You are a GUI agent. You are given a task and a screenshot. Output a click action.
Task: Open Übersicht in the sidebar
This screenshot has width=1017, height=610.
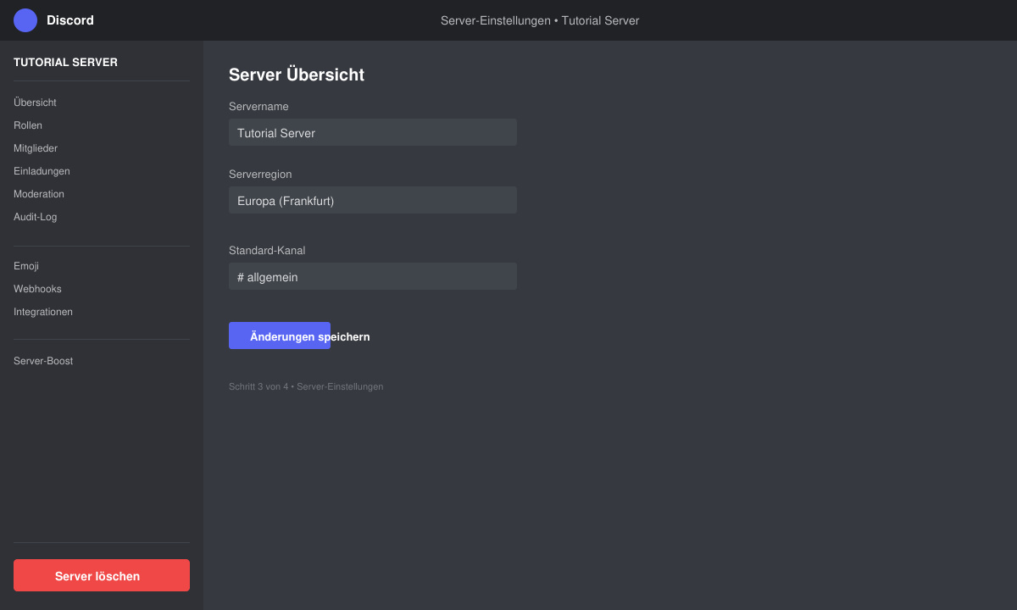[x=35, y=103]
